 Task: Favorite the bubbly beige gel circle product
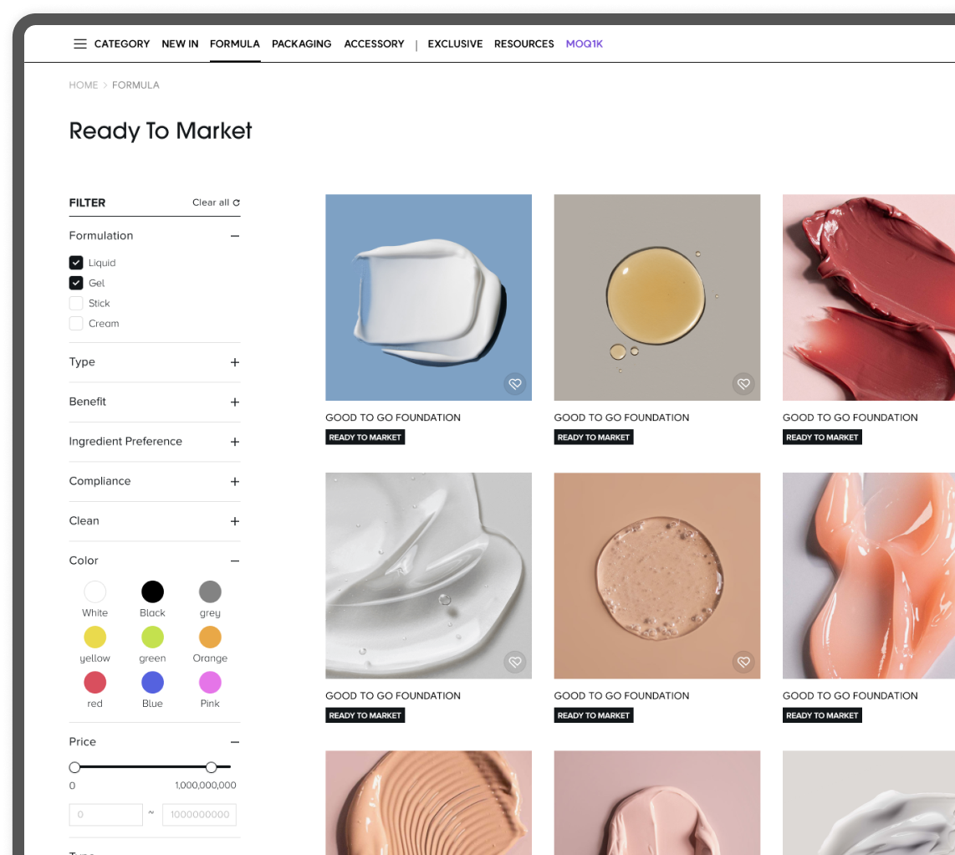pyautogui.click(x=743, y=662)
